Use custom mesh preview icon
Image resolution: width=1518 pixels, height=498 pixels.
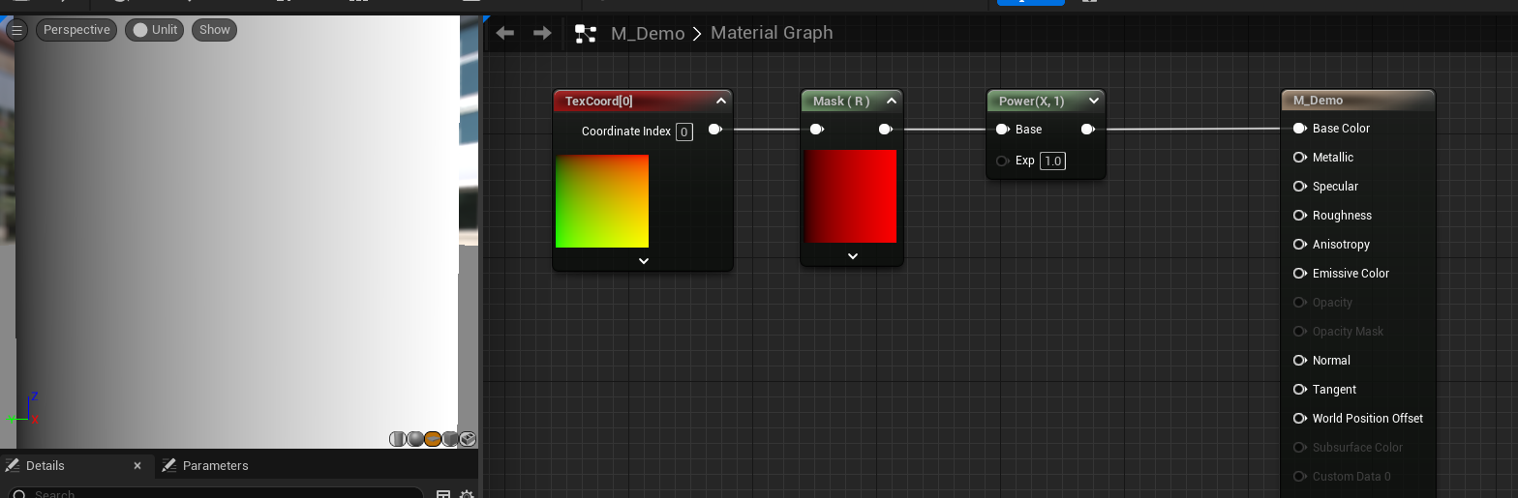coord(468,439)
